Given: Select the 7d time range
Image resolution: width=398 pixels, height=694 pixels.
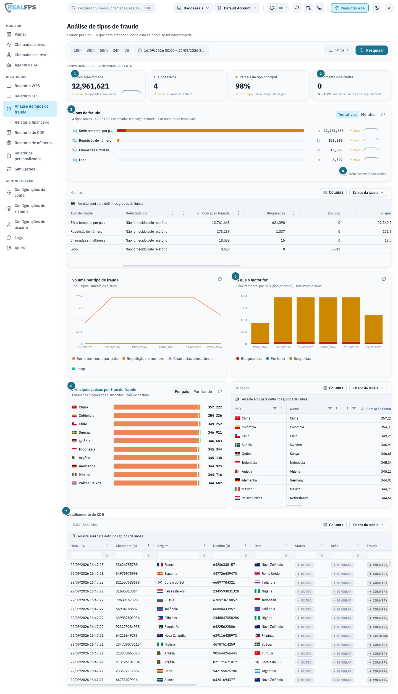Looking at the screenshot, I should [127, 50].
